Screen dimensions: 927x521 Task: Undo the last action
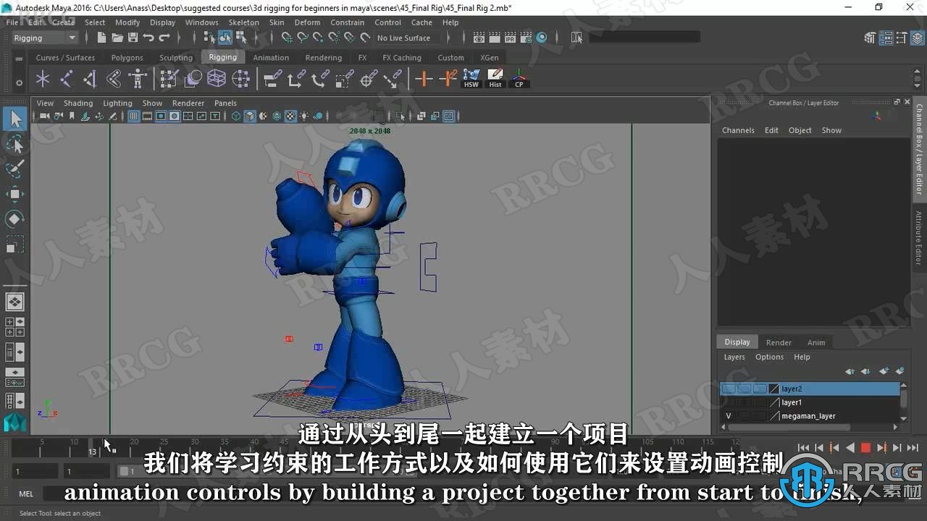click(x=148, y=38)
